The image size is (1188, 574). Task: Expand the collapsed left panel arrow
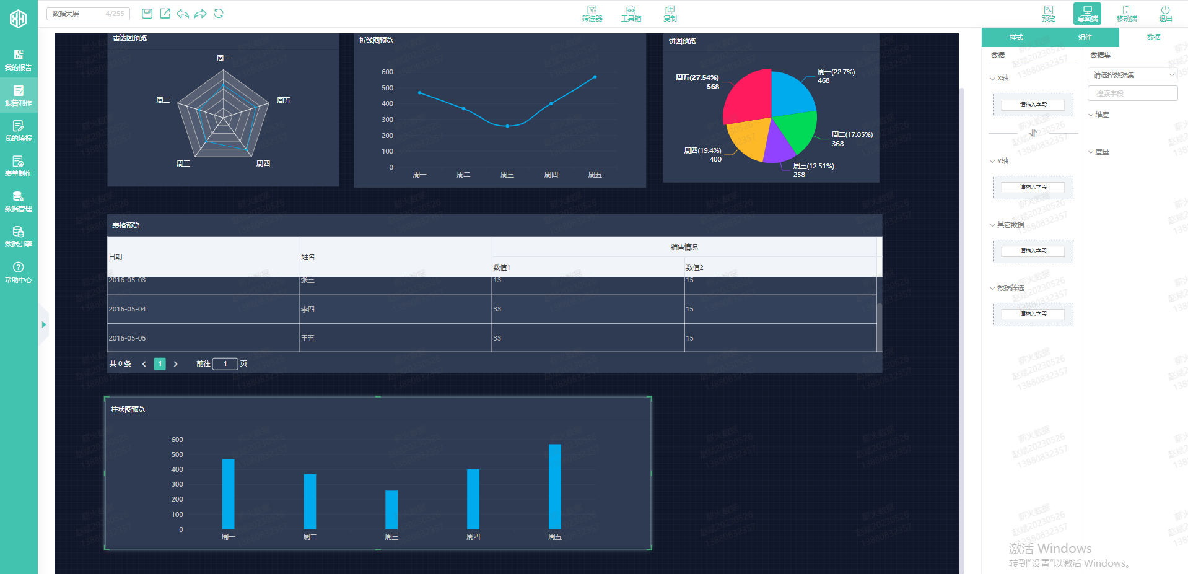(43, 324)
